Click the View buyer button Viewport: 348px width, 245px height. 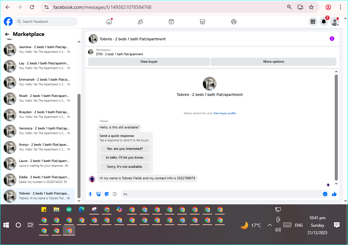[x=149, y=62]
